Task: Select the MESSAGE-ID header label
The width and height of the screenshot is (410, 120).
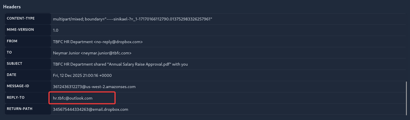Action: [18, 86]
